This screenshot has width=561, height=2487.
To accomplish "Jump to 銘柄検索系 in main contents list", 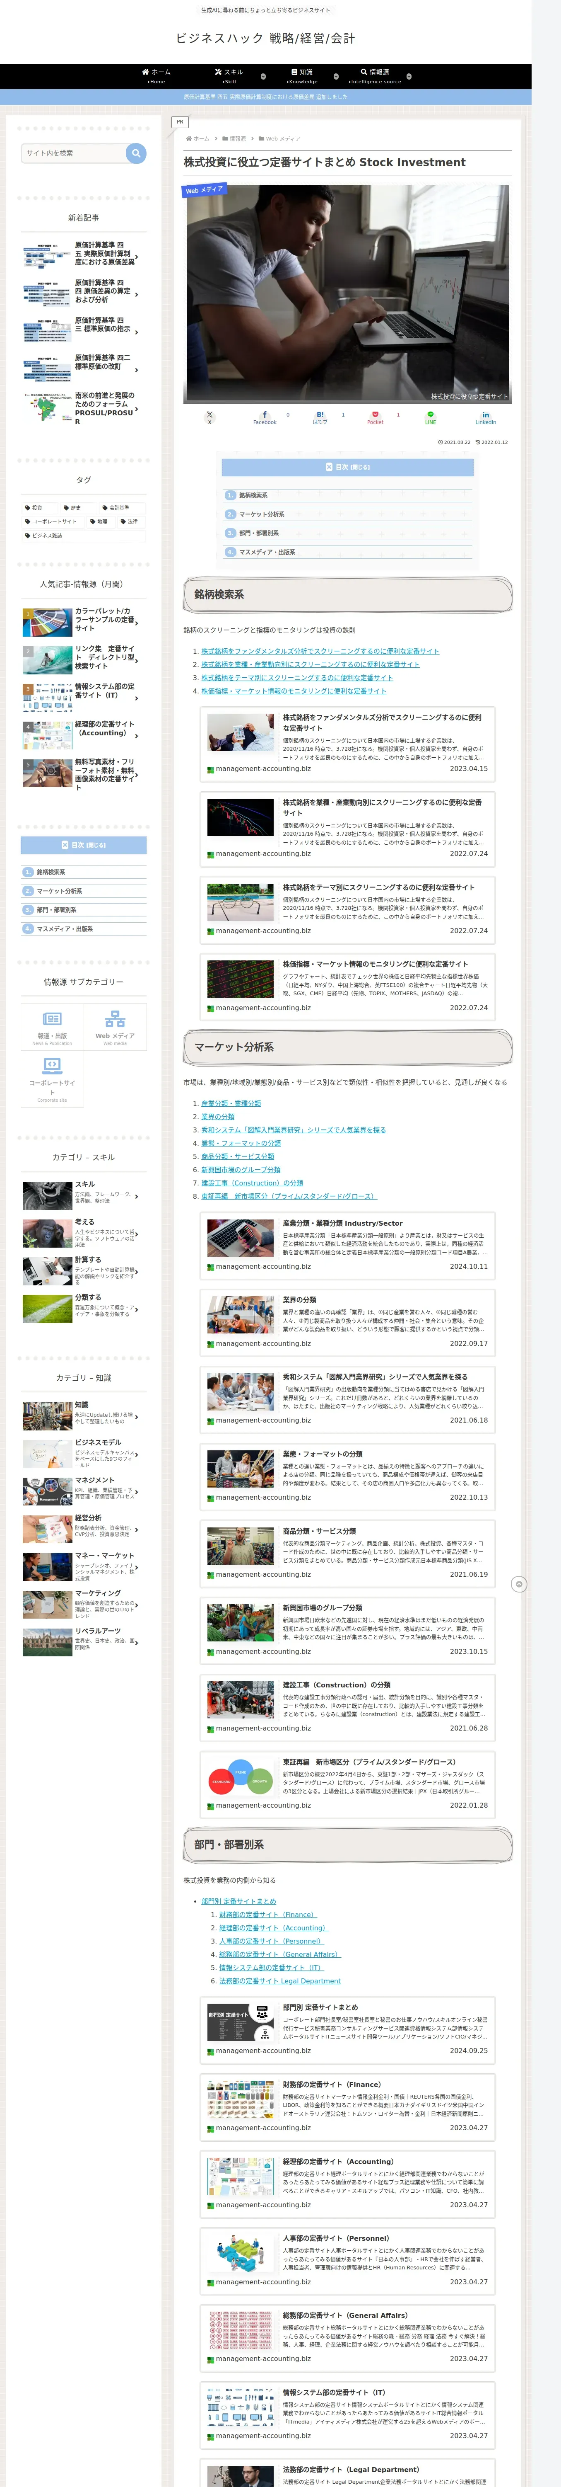I will click(x=253, y=495).
